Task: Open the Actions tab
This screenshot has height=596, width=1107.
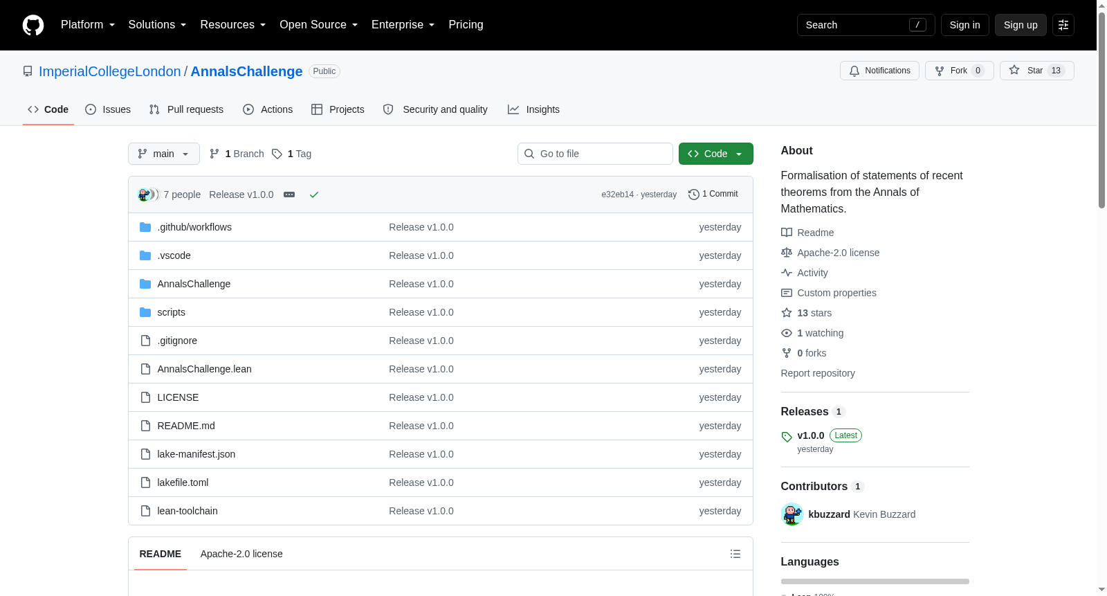Action: click(268, 109)
